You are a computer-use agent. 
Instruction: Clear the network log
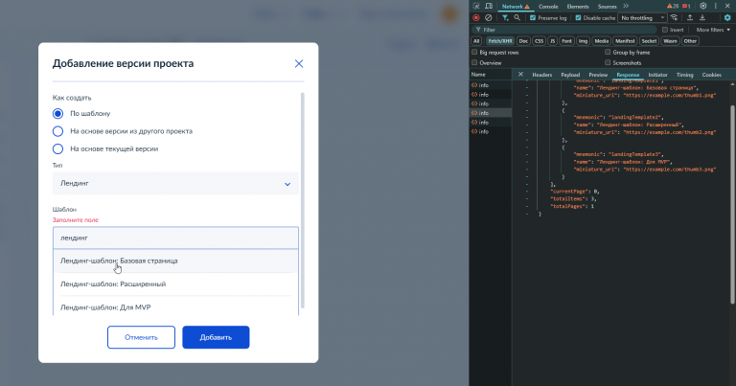tap(489, 18)
